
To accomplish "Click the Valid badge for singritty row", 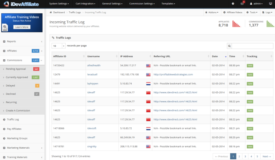I will pyautogui.click(x=250, y=147).
